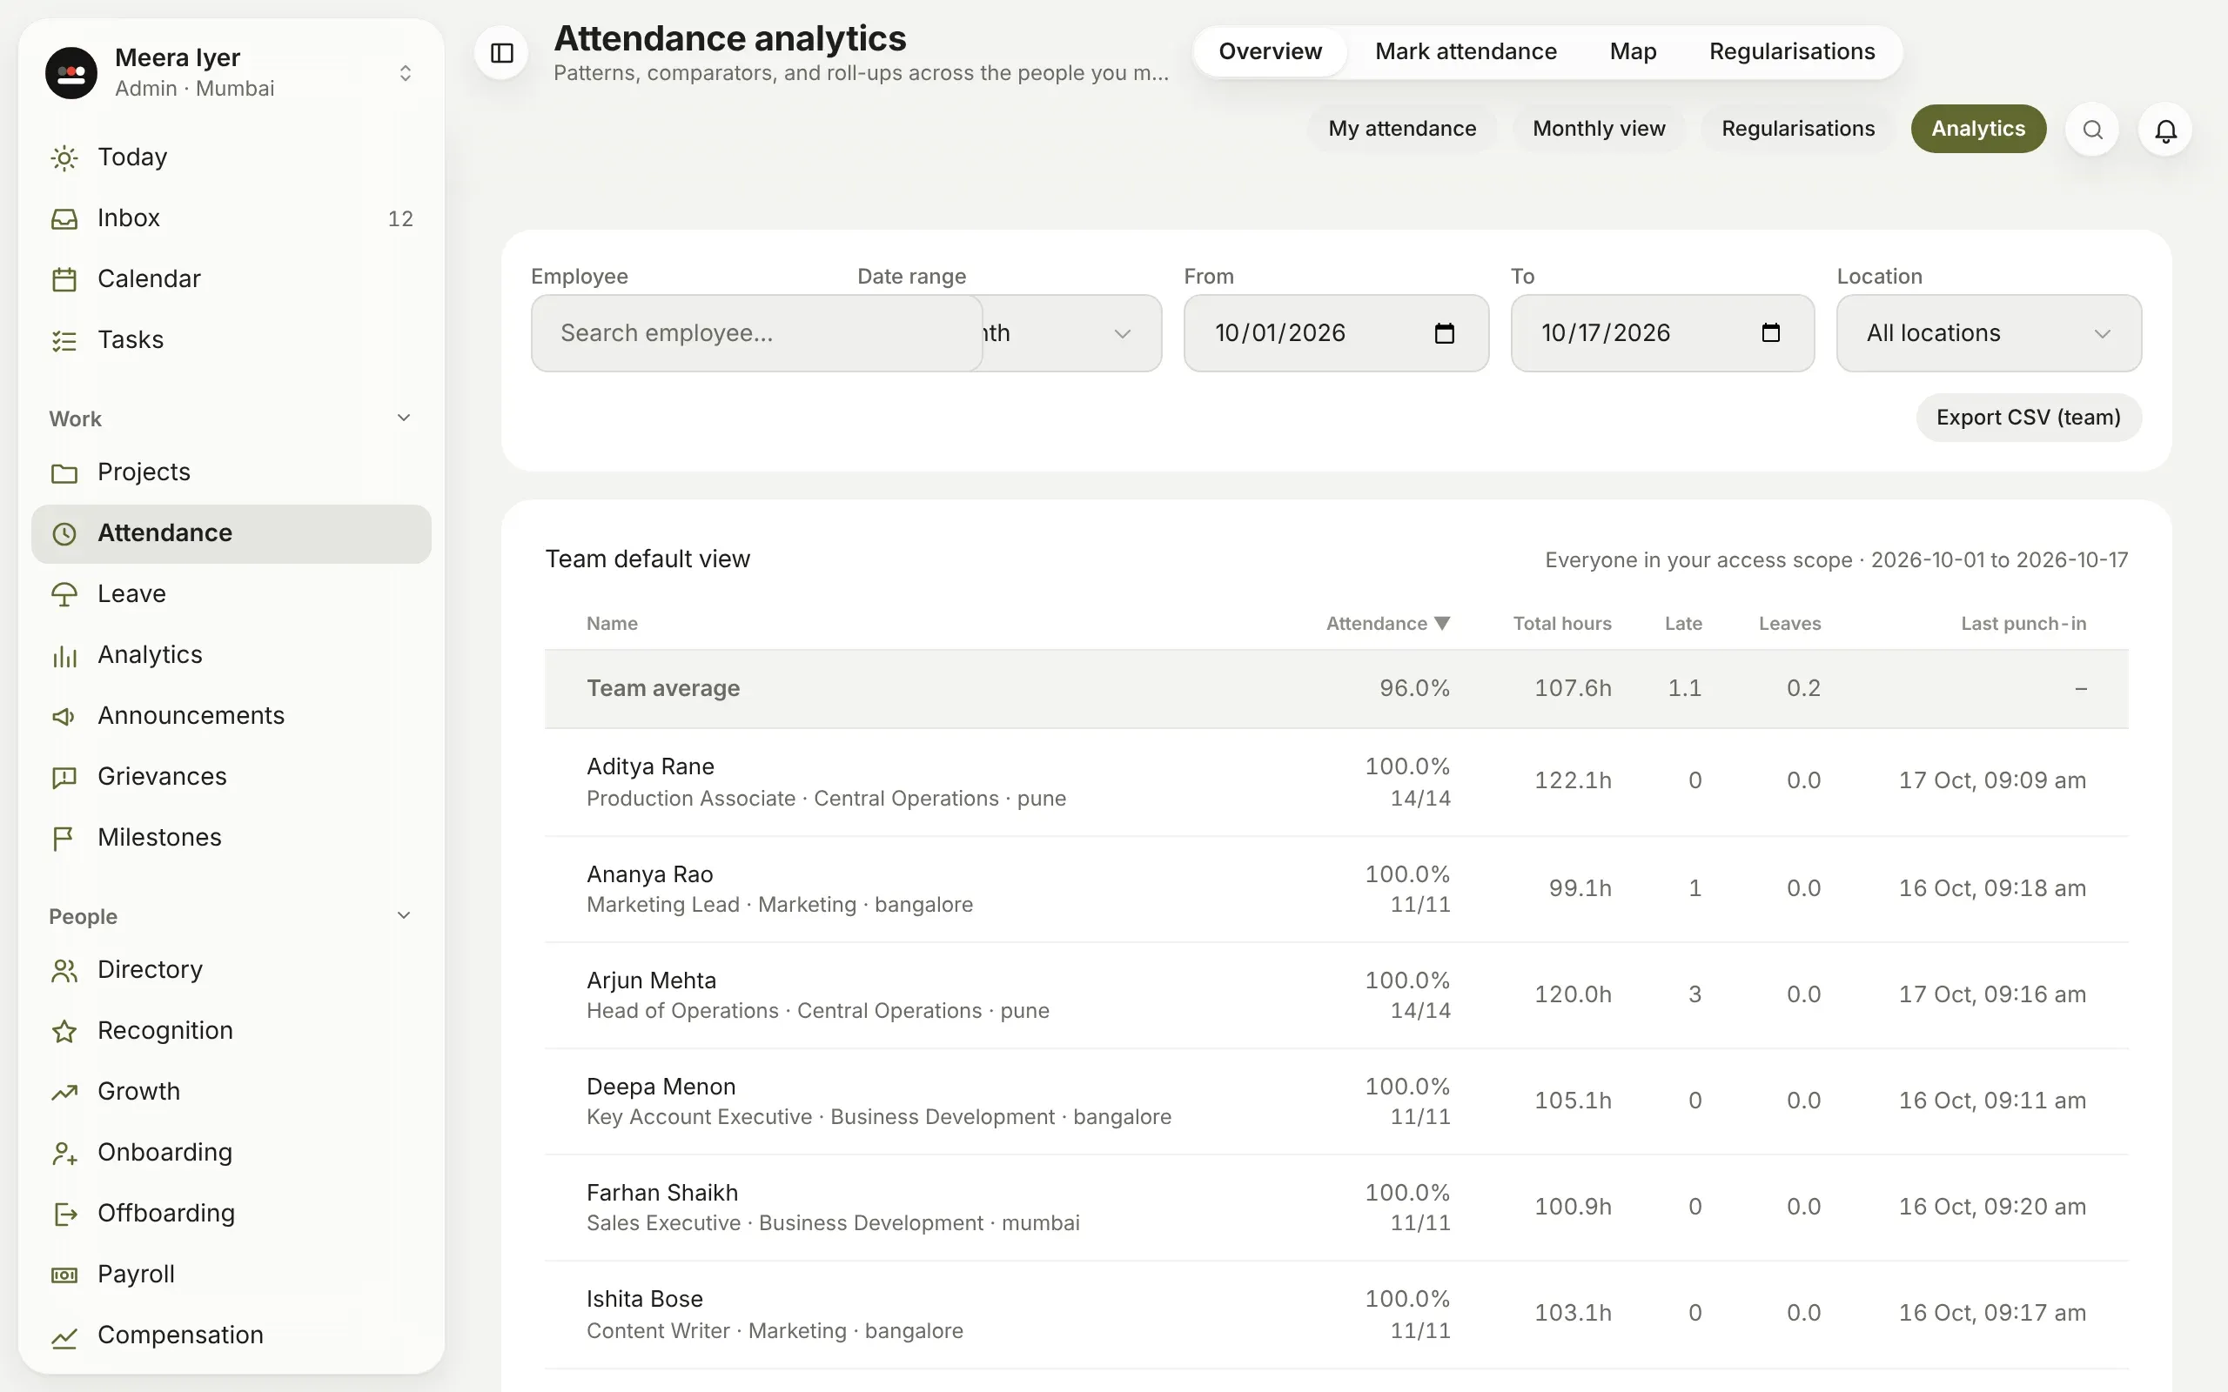Click the Leave umbrella icon
Viewport: 2228px width, 1392px height.
click(64, 595)
